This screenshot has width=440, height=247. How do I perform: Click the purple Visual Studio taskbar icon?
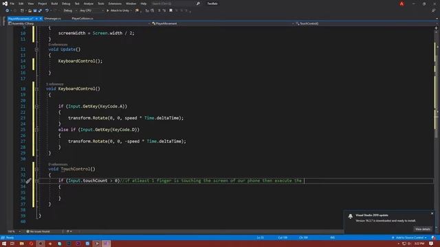[x=106, y=244]
